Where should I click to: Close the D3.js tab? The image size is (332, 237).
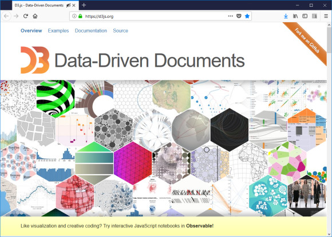point(74,5)
